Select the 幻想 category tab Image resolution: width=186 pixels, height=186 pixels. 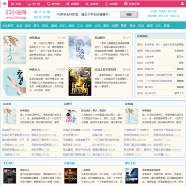(x=115, y=26)
